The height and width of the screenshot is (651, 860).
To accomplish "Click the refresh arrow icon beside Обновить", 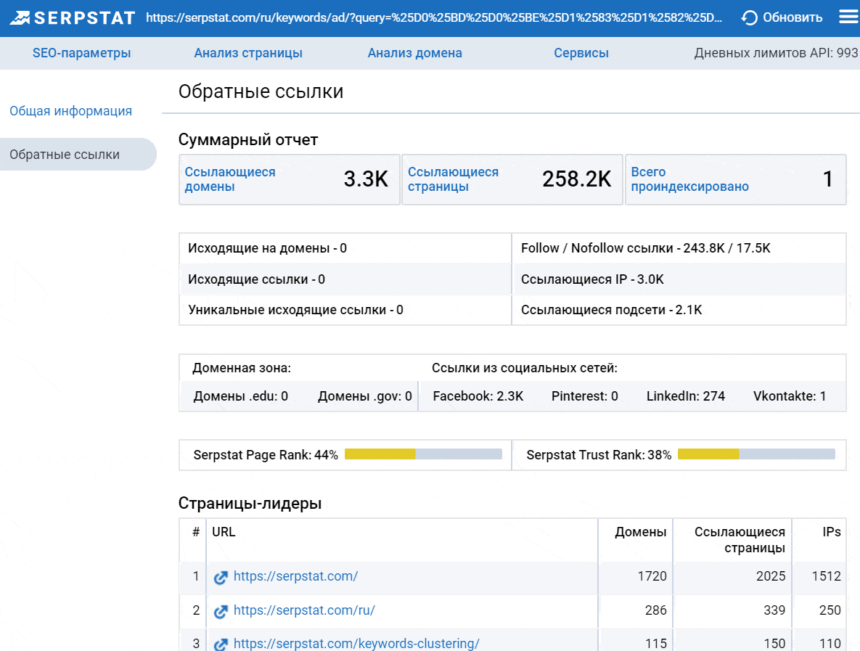I will 749,18.
